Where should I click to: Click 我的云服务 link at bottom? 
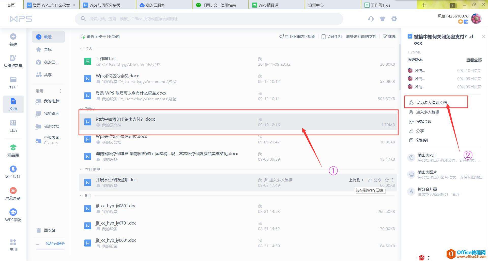click(x=55, y=244)
